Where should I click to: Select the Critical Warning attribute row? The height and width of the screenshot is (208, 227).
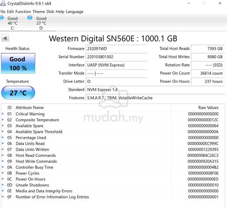click(x=110, y=114)
